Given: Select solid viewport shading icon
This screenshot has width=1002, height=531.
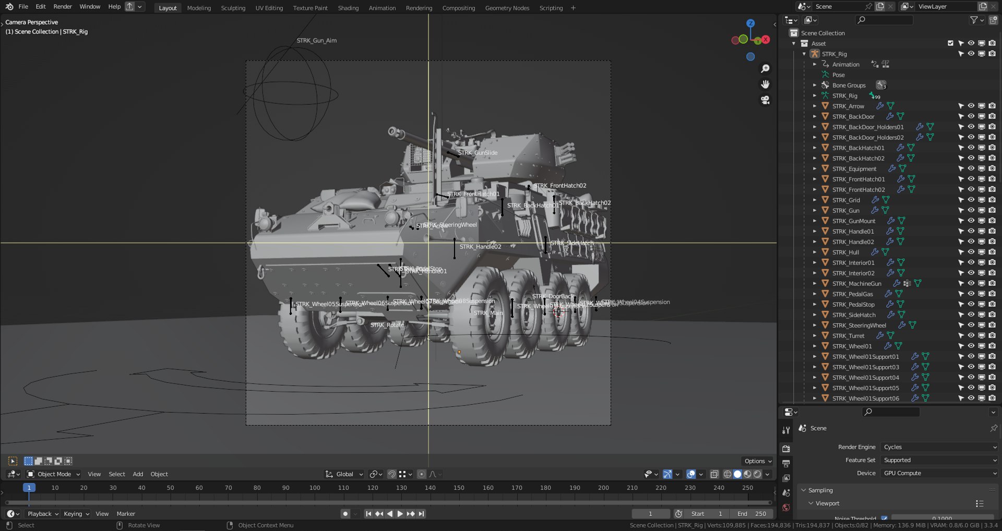Looking at the screenshot, I should pyautogui.click(x=737, y=474).
